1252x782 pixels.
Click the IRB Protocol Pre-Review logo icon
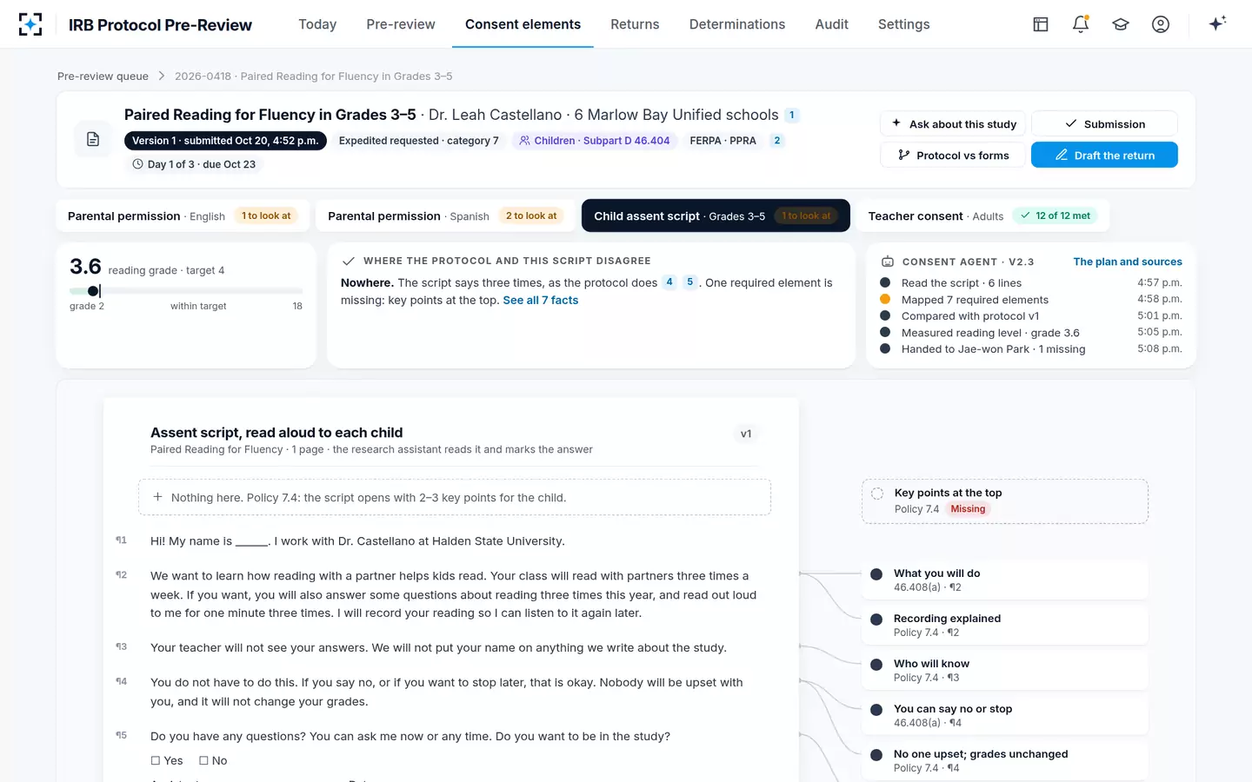30,24
